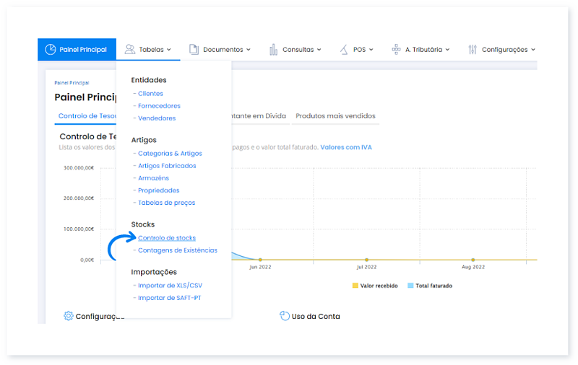Click the Importações section heading
The width and height of the screenshot is (578, 365).
point(154,272)
